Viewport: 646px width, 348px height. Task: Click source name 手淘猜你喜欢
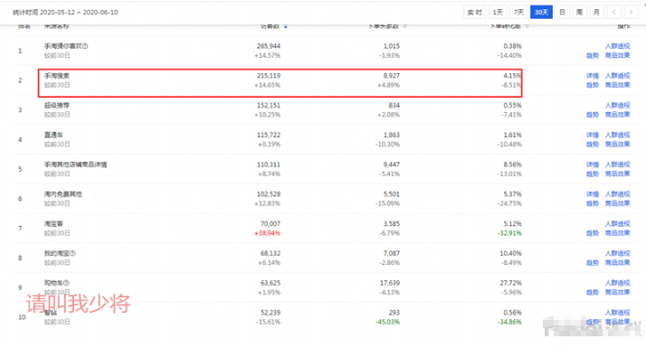[63, 46]
